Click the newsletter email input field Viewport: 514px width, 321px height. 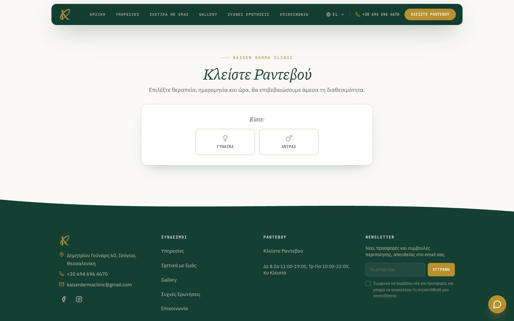coord(395,270)
